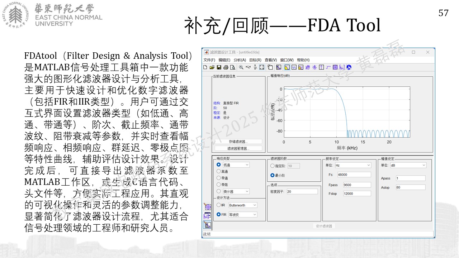Select the Zoom in magnifier tool
459x258 pixels.
(x=241, y=67)
